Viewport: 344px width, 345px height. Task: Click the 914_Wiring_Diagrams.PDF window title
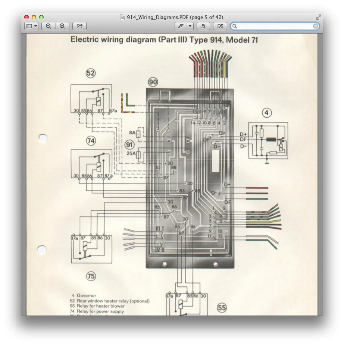[175, 17]
